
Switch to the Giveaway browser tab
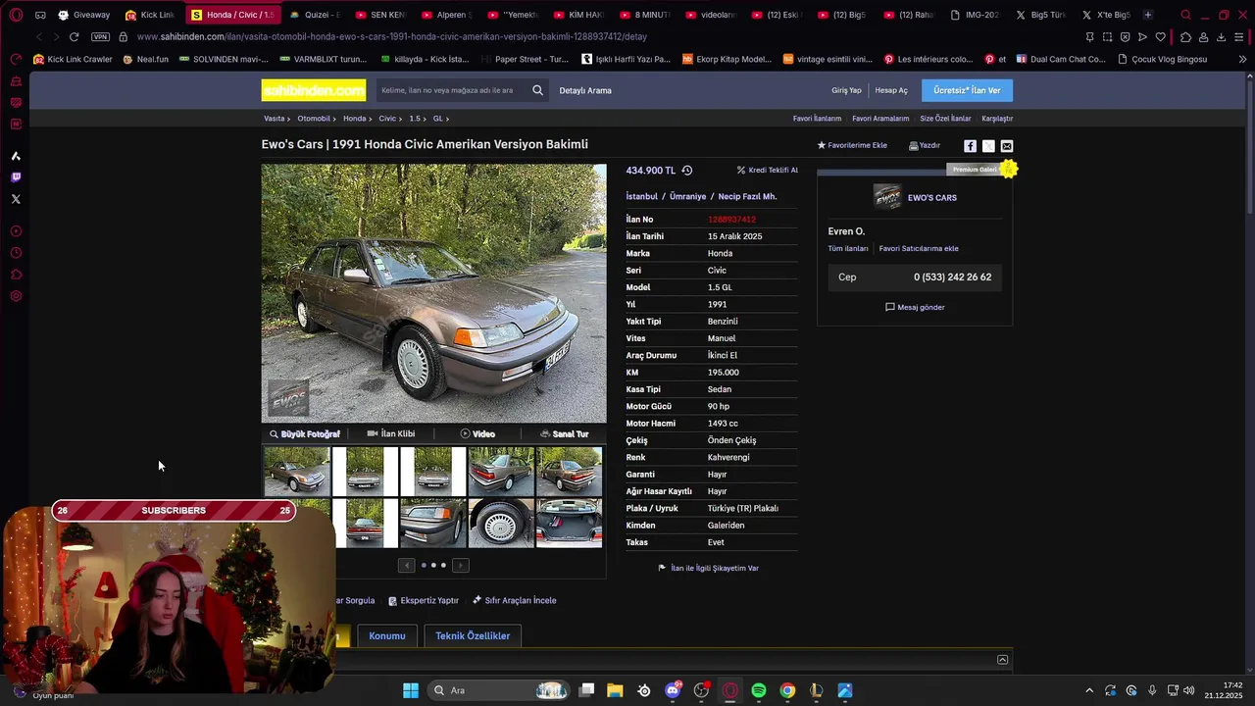point(83,15)
